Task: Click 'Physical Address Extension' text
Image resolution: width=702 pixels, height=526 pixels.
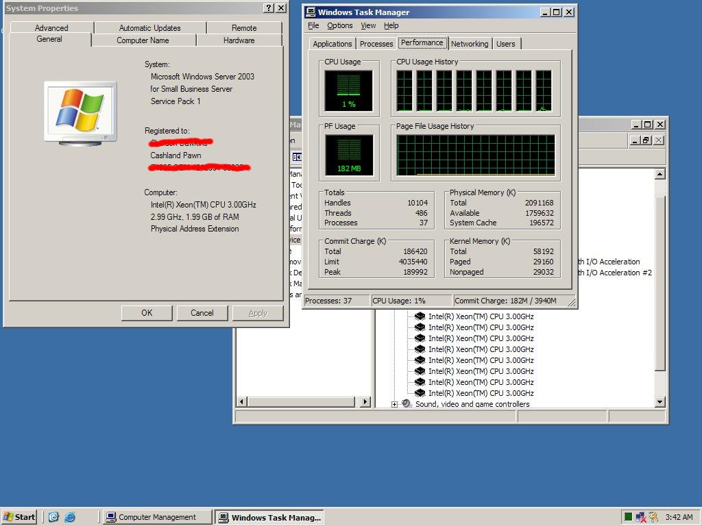Action: click(x=195, y=229)
